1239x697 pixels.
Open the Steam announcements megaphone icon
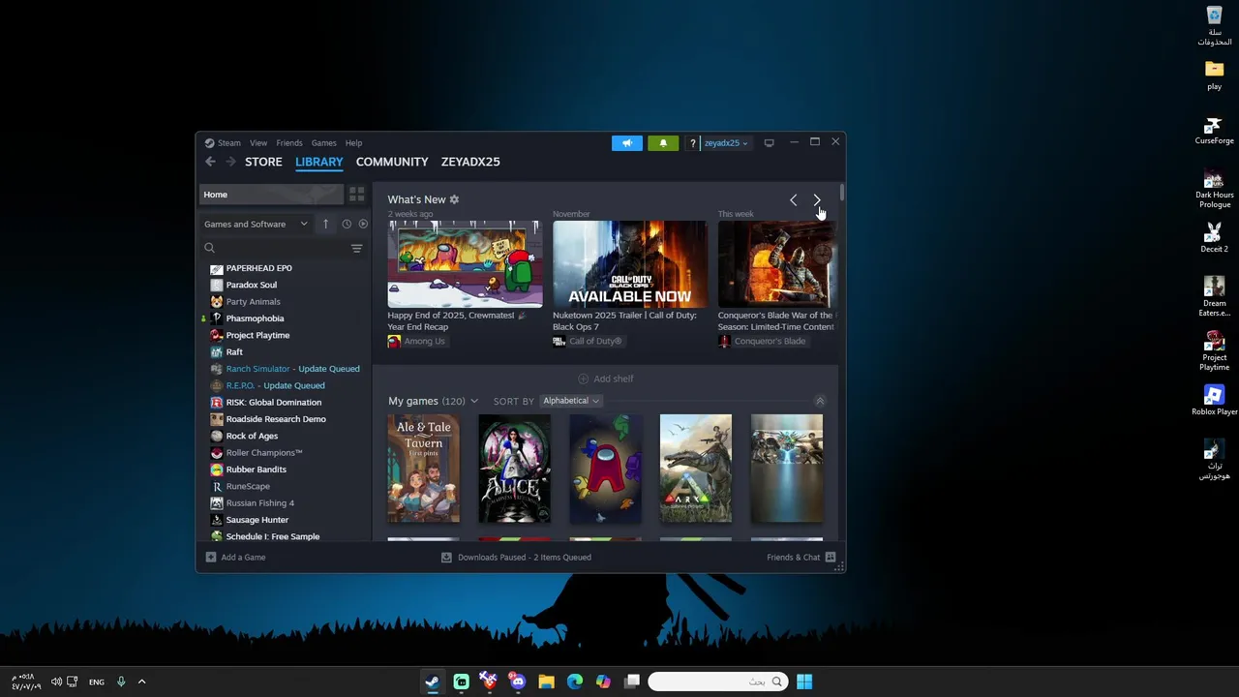[626, 143]
